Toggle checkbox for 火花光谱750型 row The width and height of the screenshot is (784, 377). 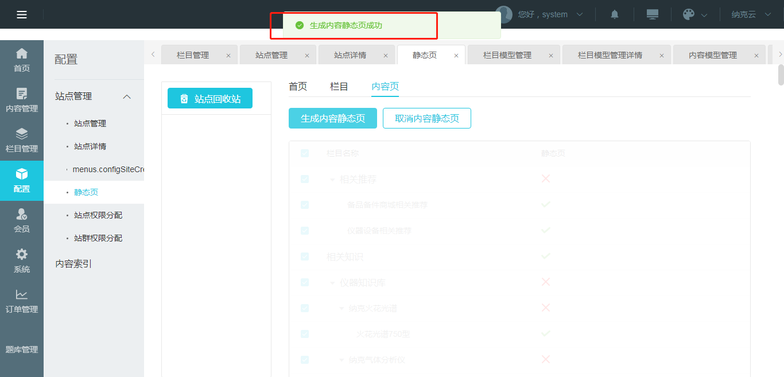305,334
